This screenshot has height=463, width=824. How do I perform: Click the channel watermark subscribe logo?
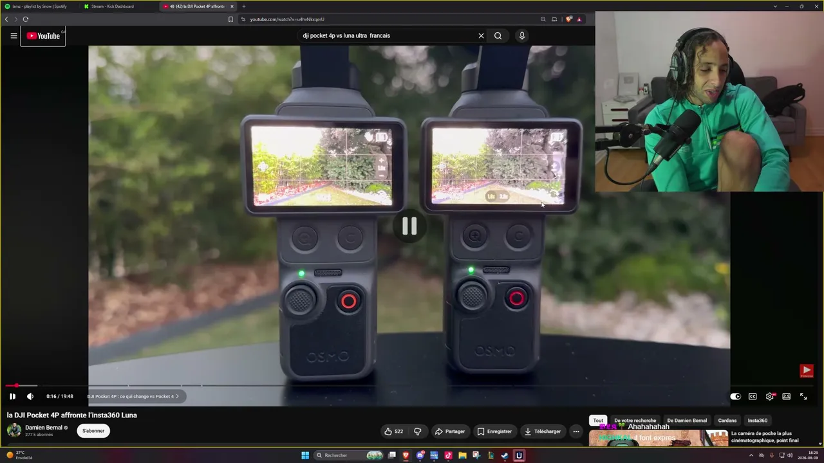coord(806,370)
